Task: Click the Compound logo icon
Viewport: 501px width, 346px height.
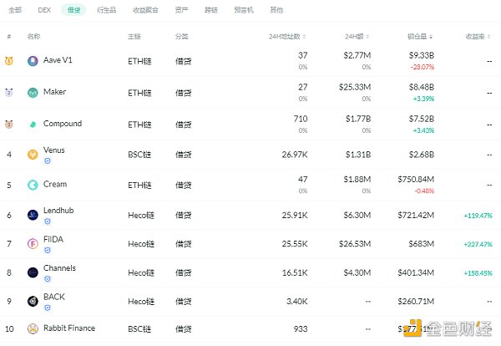Action: (33, 125)
